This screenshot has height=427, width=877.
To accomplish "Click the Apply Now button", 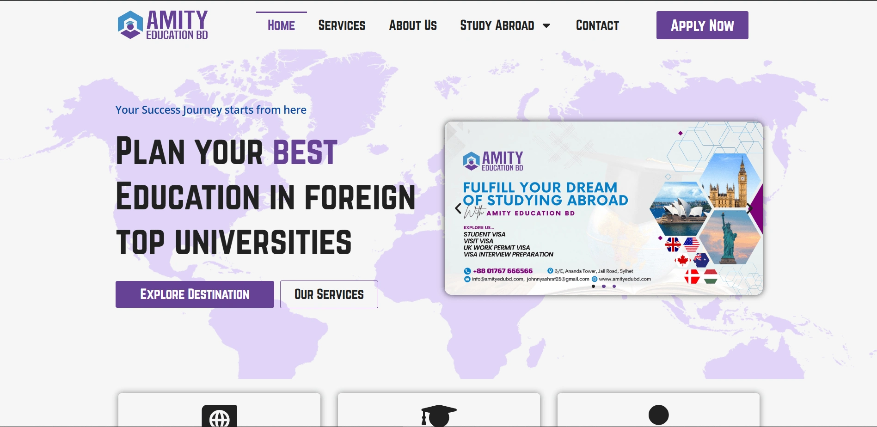I will [x=702, y=25].
